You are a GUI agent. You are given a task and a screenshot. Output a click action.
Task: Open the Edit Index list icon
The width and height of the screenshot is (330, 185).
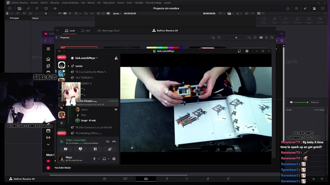[37, 8]
